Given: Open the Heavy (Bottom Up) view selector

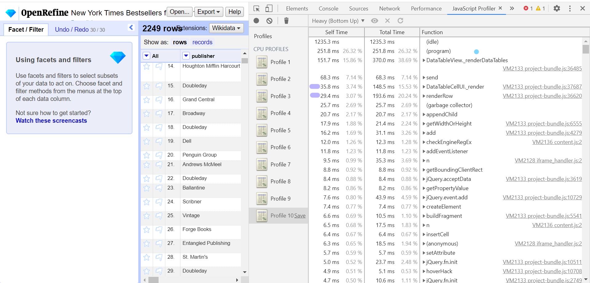Looking at the screenshot, I should 338,21.
